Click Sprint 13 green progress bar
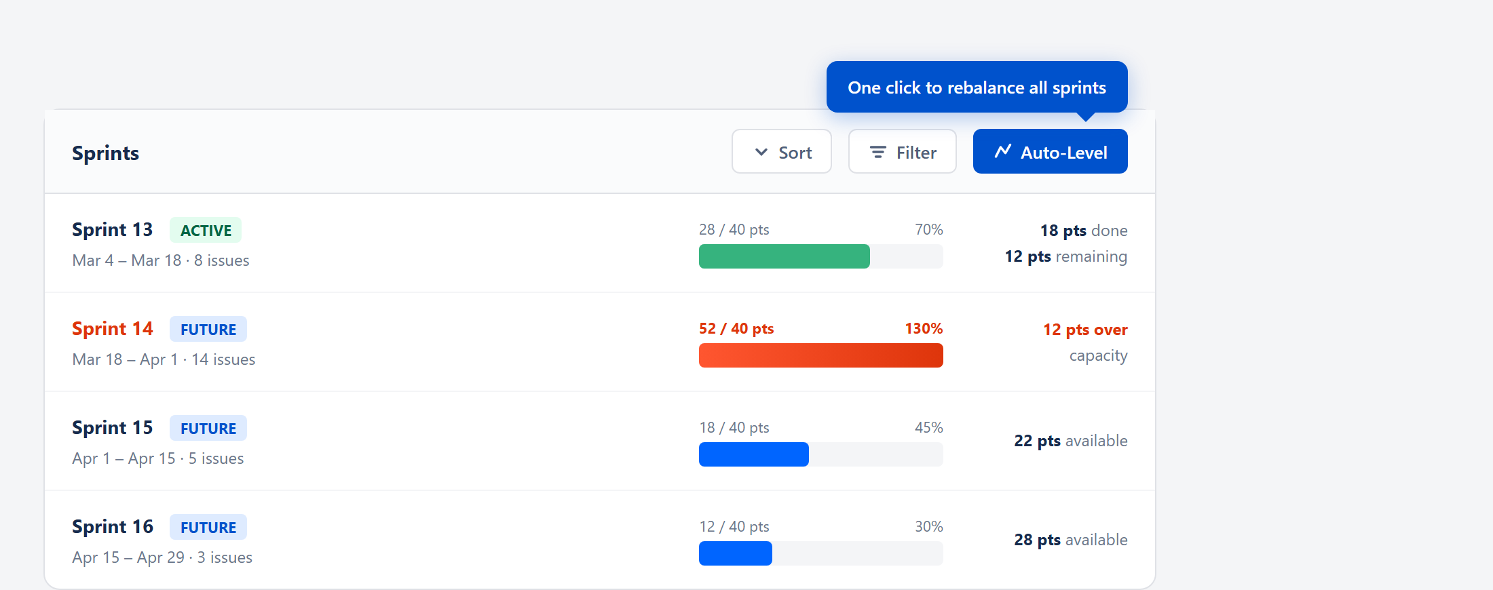This screenshot has height=590, width=1493. click(784, 256)
